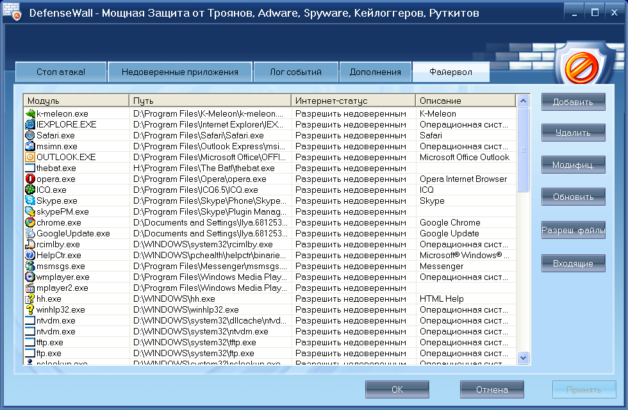Click D:\WINDOWS\winhlp32.exe path
Viewport: 628px width, 410px height.
click(186, 309)
